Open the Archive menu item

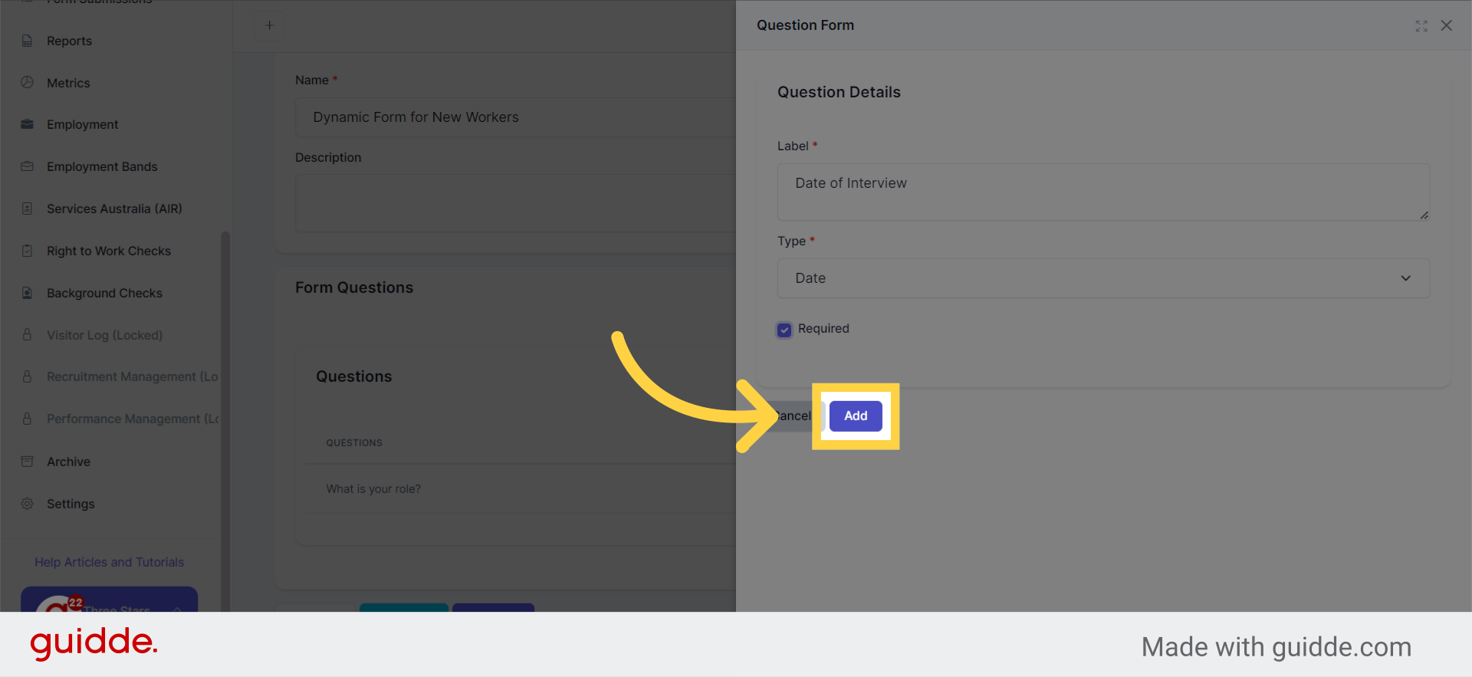[68, 462]
